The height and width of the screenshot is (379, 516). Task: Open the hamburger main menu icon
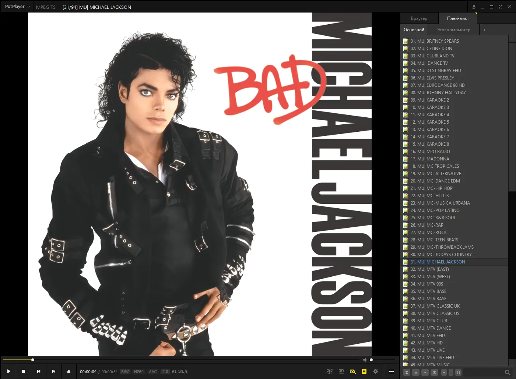pyautogui.click(x=392, y=371)
